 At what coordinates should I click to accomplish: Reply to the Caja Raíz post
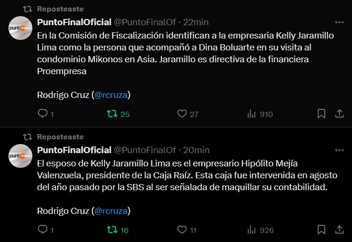click(42, 230)
